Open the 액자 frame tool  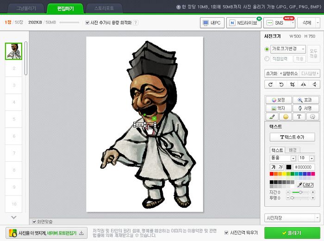[279, 108]
